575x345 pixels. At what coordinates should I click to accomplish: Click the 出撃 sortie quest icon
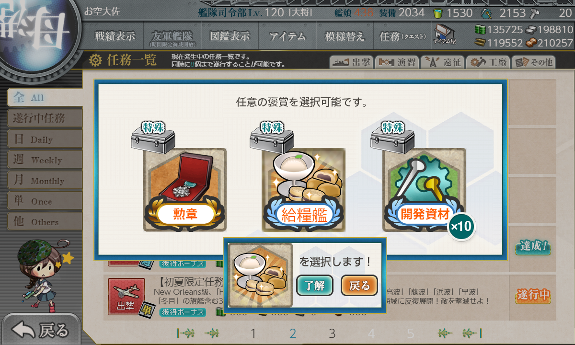coord(126,298)
